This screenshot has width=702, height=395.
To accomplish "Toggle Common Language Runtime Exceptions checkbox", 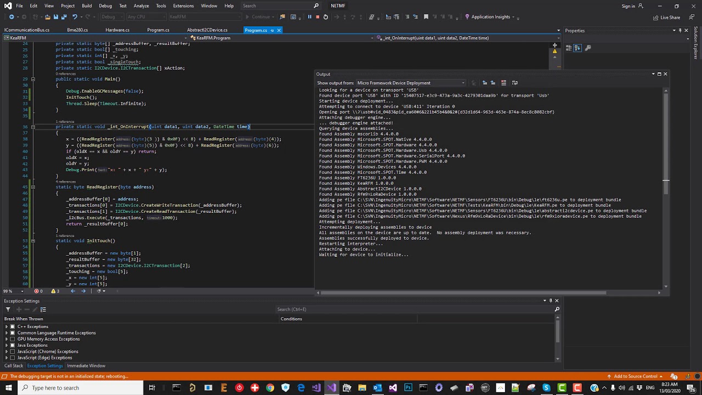I will tap(13, 333).
